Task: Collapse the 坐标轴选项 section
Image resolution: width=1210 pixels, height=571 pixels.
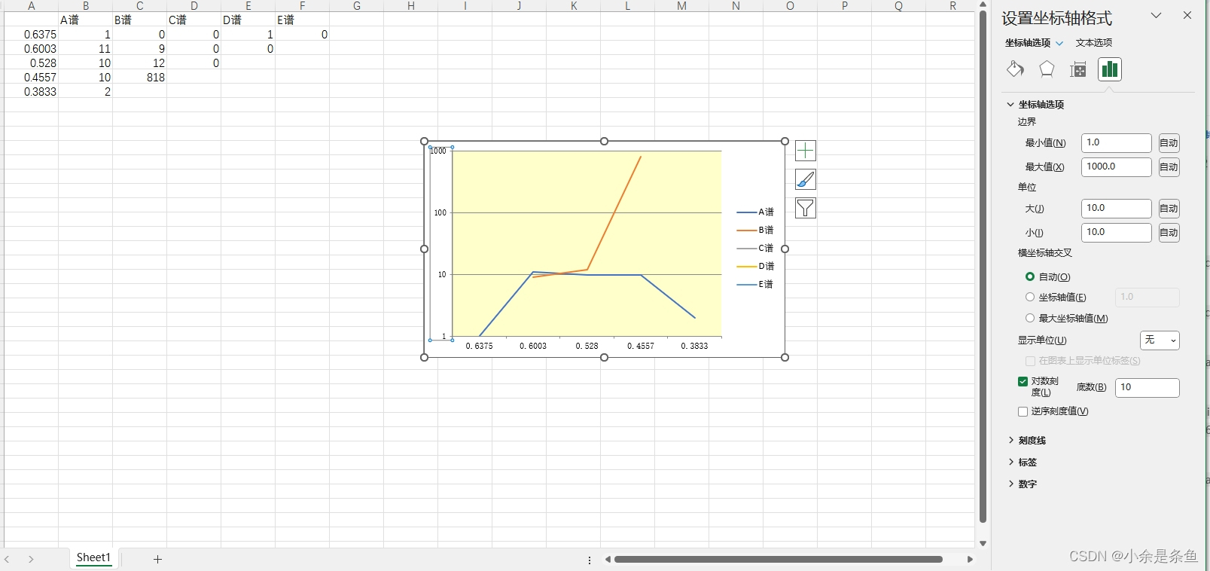Action: (x=1010, y=105)
